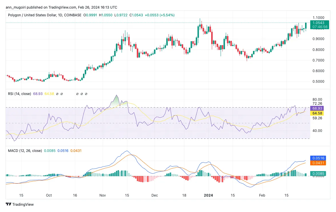Click the 2024 label on the time axis
This screenshot has height=212, width=336.
click(208, 195)
